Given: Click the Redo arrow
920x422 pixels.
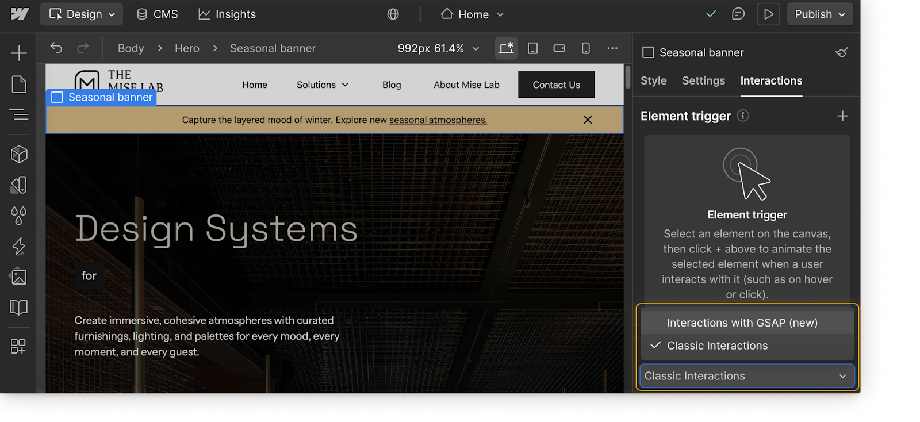Looking at the screenshot, I should [83, 48].
